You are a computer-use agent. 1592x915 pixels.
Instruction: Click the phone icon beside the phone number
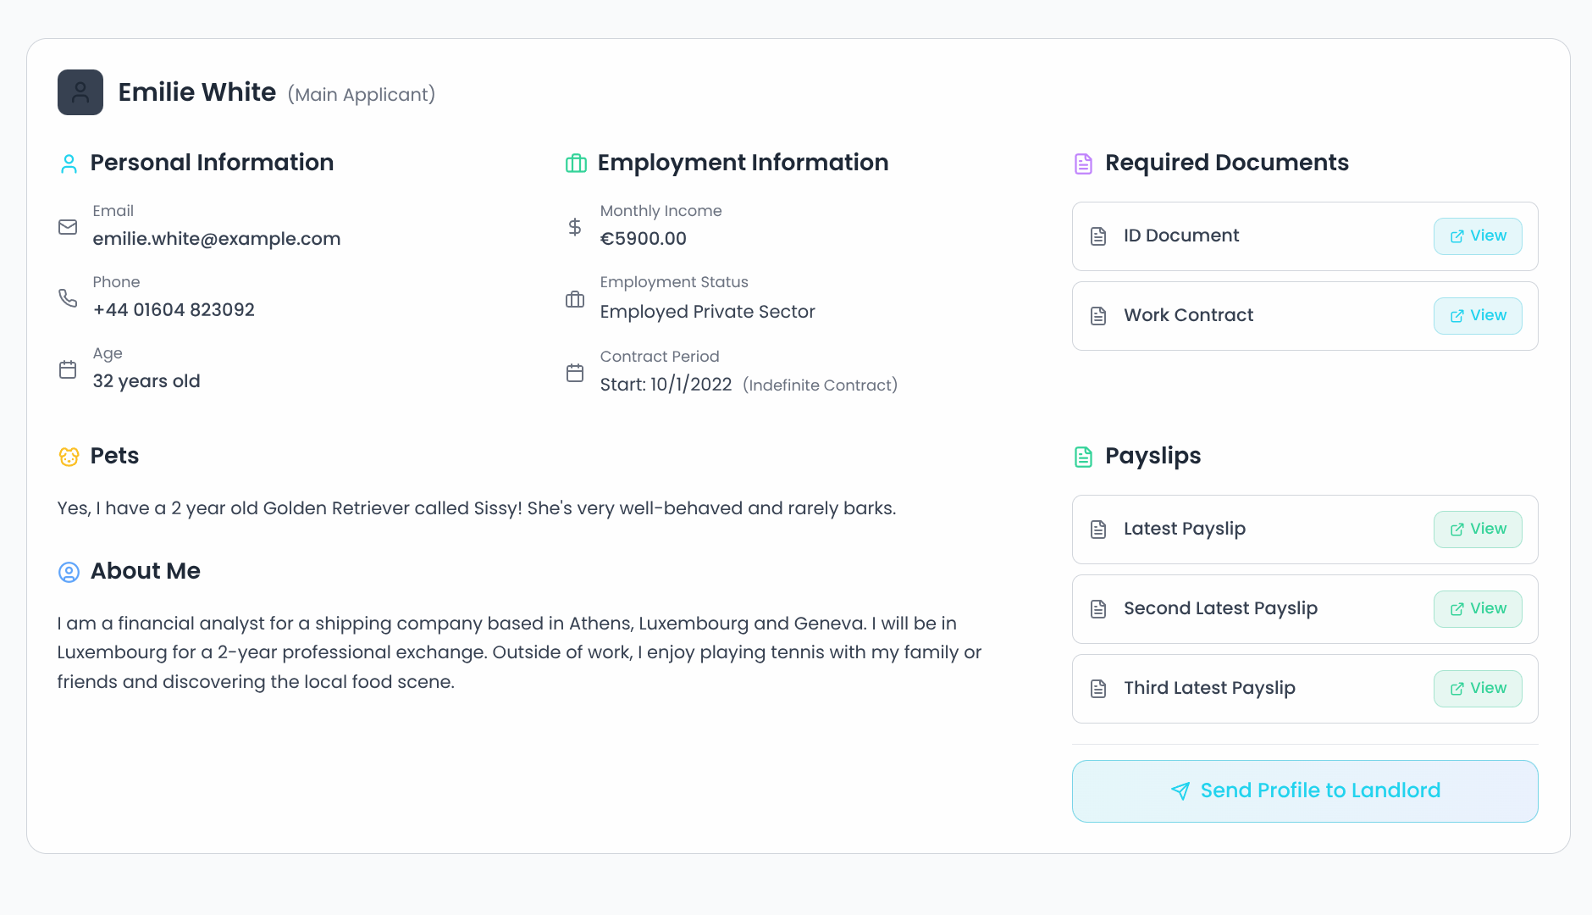click(68, 297)
